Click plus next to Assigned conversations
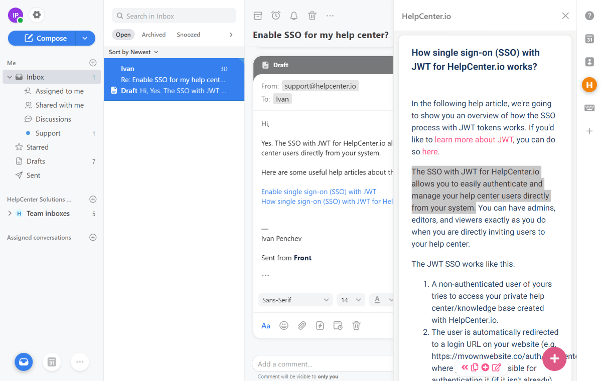 coord(93,238)
